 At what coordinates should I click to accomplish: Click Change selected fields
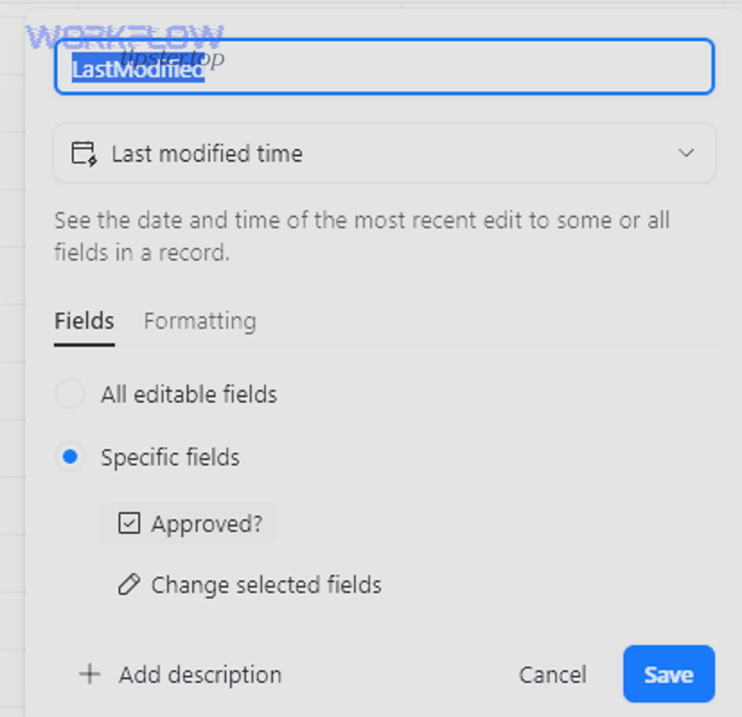265,584
